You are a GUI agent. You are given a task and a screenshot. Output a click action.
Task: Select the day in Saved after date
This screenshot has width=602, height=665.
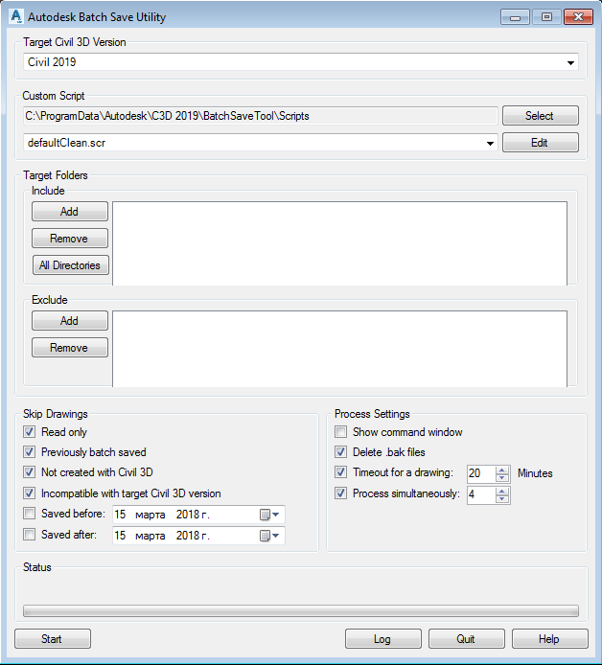click(x=120, y=536)
